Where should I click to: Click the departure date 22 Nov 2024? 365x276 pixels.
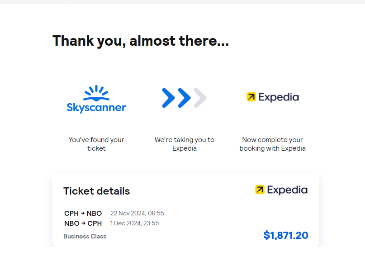coord(137,213)
